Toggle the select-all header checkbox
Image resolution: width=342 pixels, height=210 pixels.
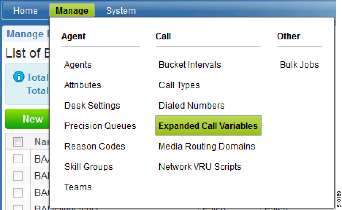(18, 142)
